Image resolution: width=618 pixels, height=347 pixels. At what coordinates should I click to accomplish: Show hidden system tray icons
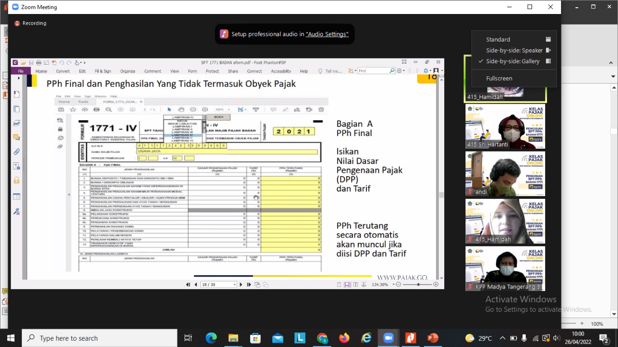pyautogui.click(x=503, y=338)
